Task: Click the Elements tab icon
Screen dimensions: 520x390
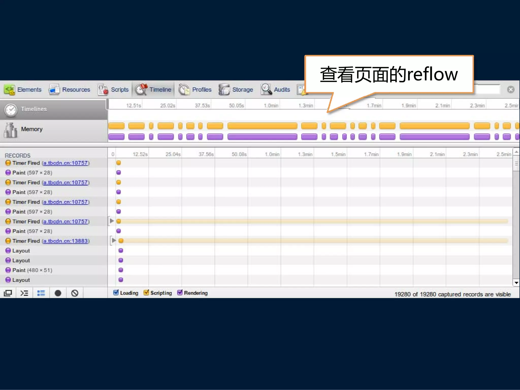Action: pyautogui.click(x=9, y=90)
